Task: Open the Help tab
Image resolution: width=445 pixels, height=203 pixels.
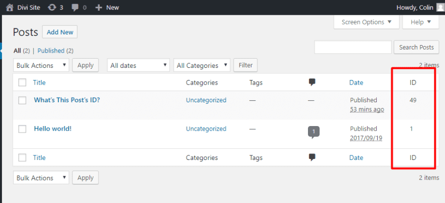Action: [421, 22]
